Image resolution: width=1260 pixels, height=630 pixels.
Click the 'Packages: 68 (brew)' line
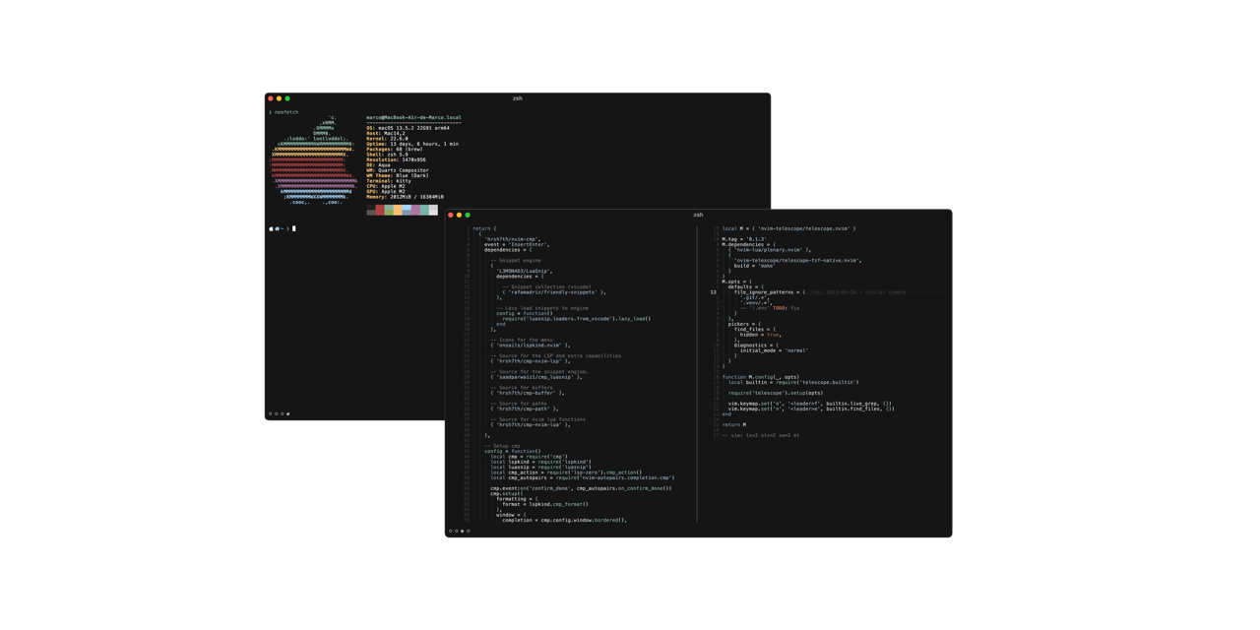point(395,150)
